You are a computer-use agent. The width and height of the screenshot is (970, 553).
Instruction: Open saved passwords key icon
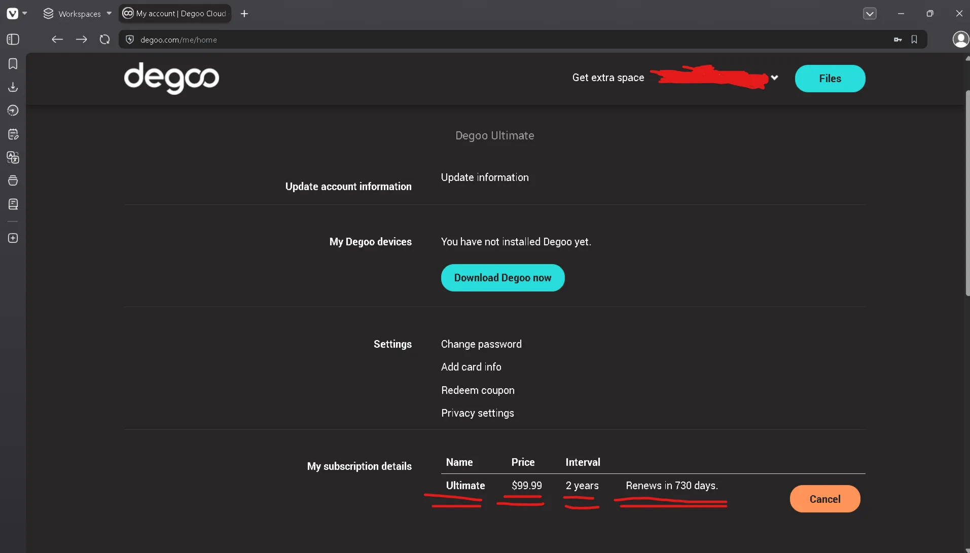(897, 40)
